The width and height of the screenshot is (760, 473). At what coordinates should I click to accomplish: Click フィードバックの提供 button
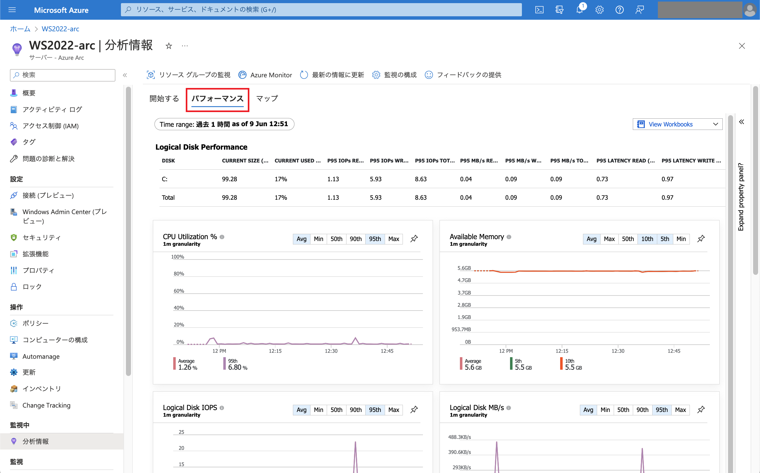point(463,75)
